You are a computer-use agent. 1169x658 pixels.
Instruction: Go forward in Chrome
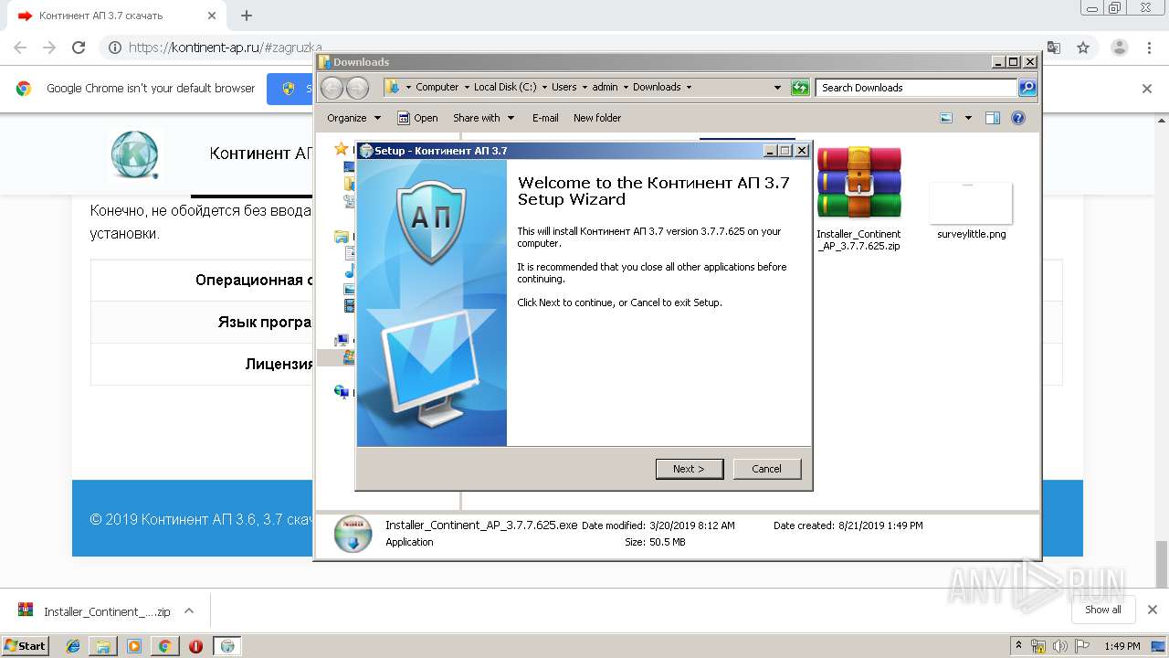[x=49, y=48]
